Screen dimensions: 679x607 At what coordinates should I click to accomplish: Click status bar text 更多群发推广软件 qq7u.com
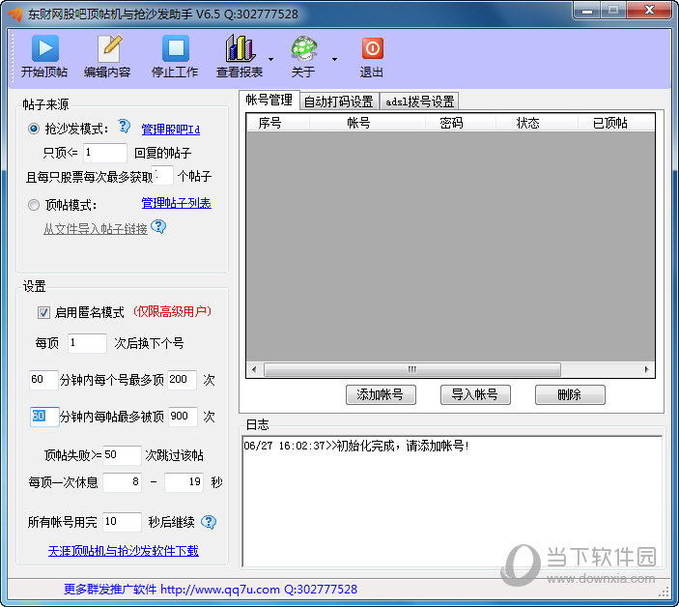point(211,590)
